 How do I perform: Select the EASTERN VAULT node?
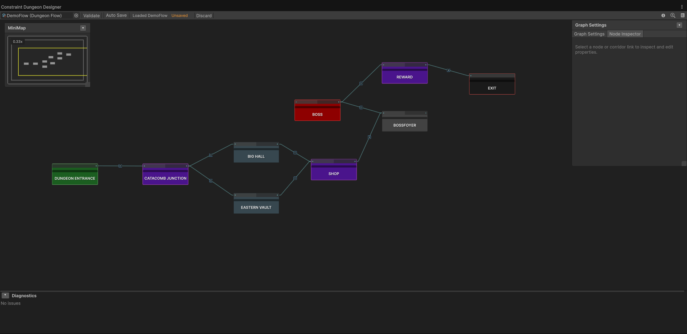click(x=256, y=203)
